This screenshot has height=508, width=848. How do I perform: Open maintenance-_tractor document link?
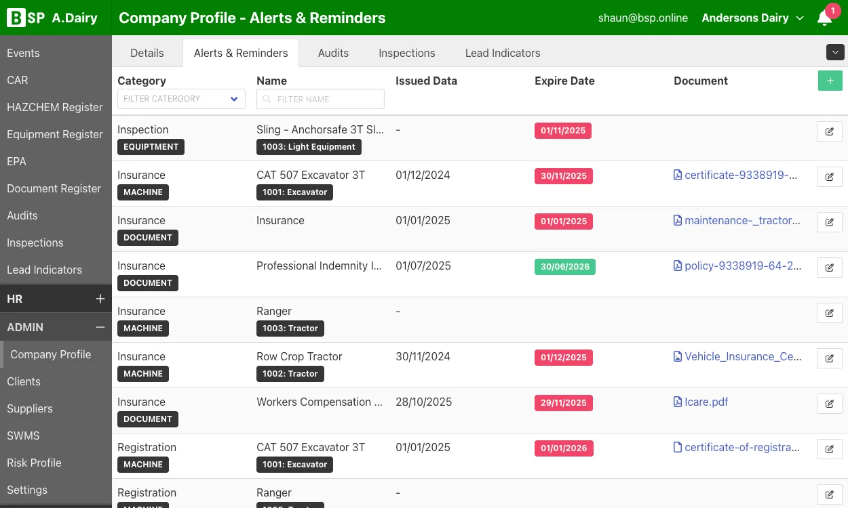click(x=737, y=220)
